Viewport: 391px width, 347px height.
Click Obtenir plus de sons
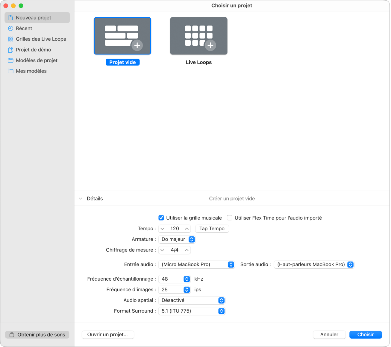(37, 335)
